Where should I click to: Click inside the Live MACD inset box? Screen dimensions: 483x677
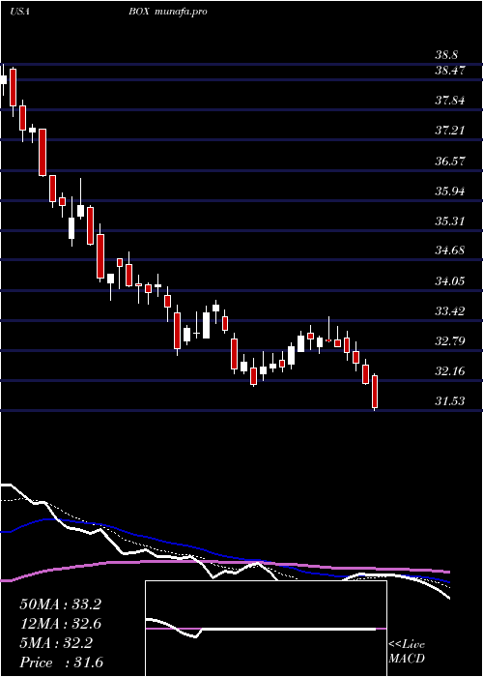(x=266, y=629)
